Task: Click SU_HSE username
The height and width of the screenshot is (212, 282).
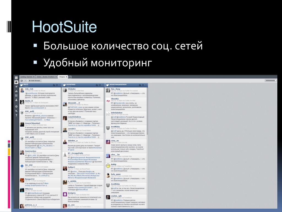Action: [29, 165]
